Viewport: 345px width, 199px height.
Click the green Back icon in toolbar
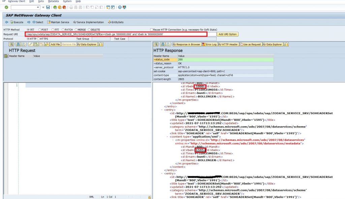coord(55,7)
